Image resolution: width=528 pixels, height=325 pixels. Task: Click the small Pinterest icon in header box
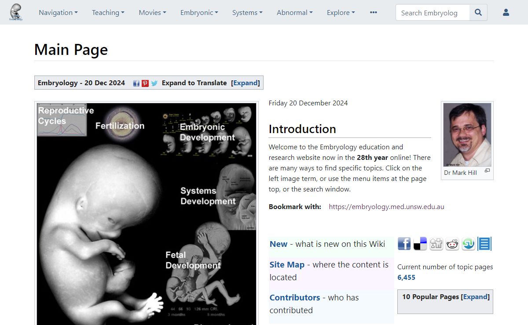tap(145, 83)
